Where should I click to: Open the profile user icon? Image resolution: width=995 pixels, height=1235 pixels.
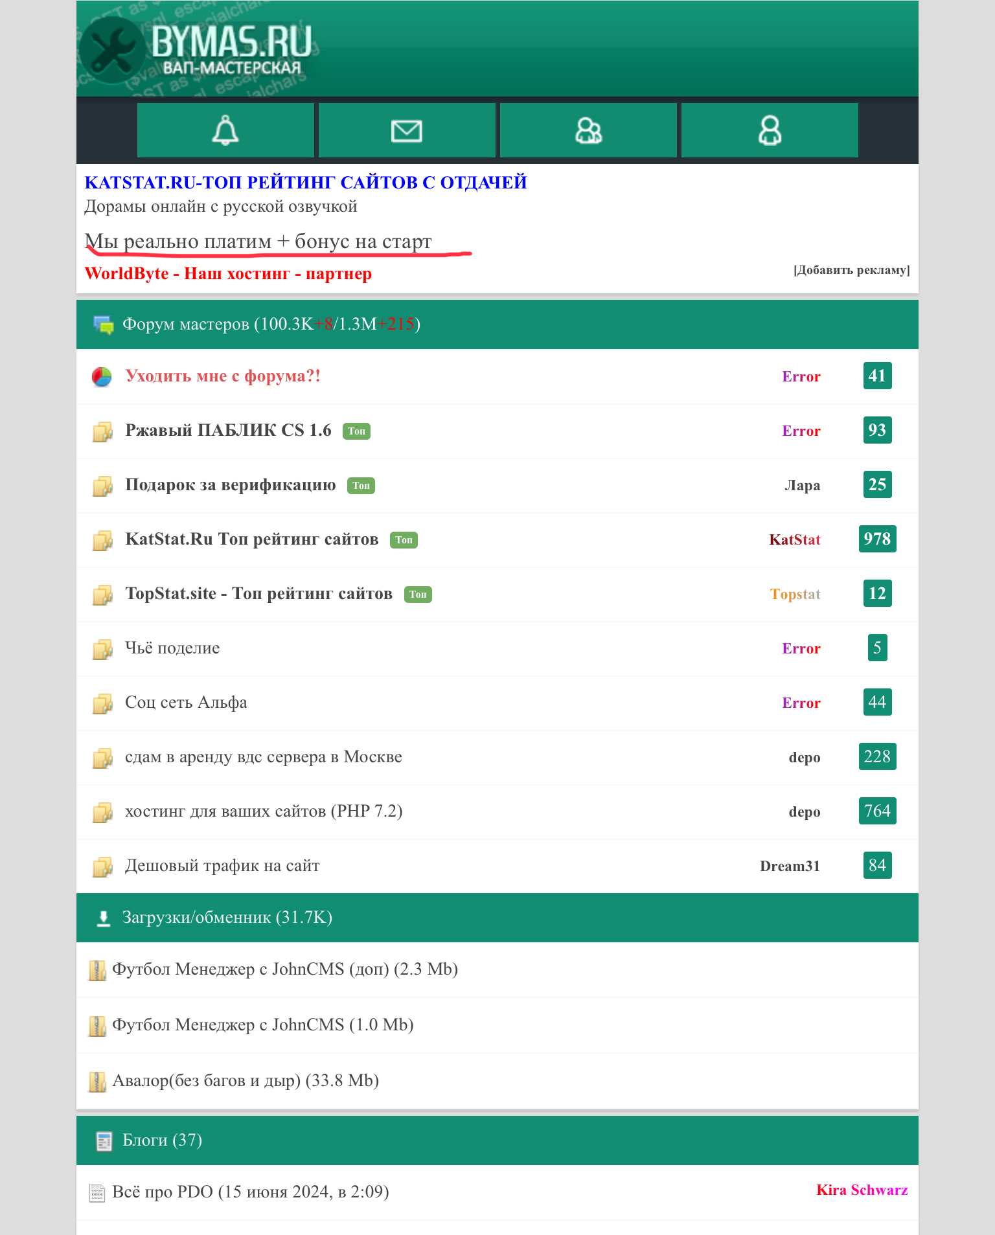(x=770, y=130)
